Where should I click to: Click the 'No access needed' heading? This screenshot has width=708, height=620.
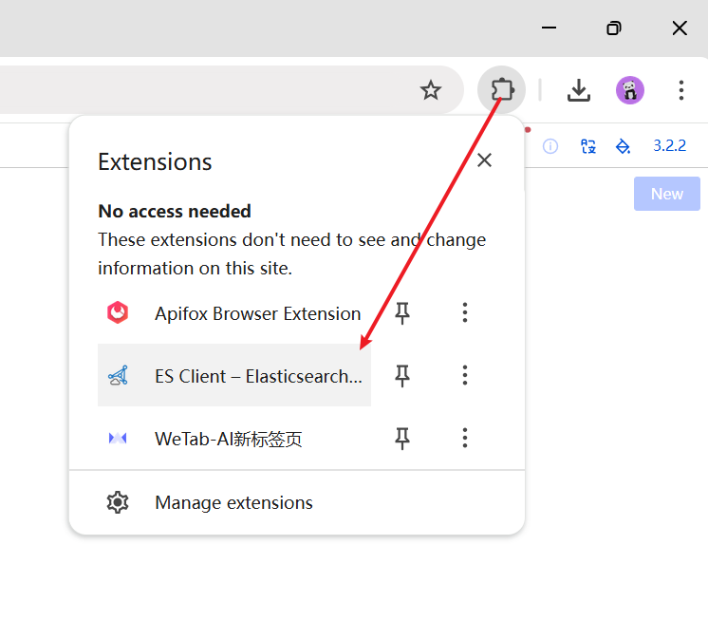(175, 211)
